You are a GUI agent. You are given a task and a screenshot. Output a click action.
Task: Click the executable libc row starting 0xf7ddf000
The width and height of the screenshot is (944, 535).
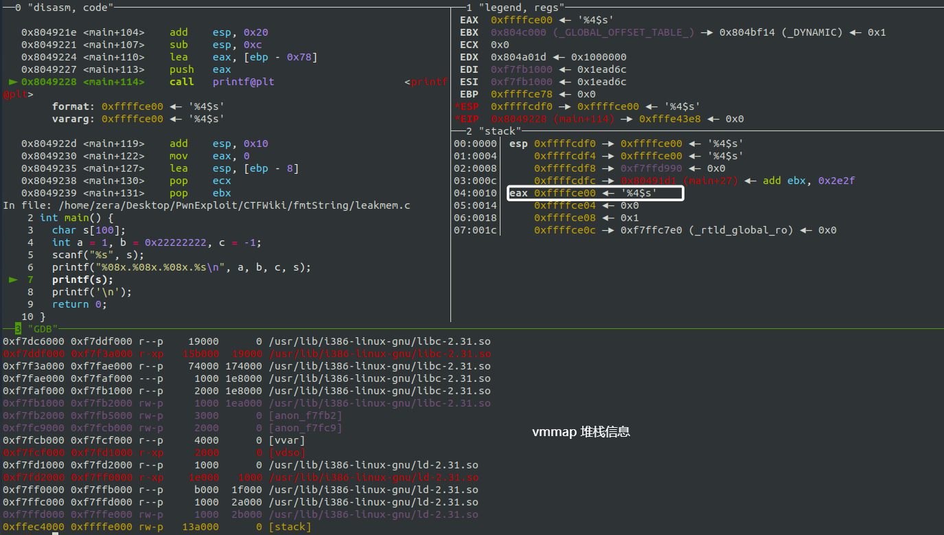[247, 354]
